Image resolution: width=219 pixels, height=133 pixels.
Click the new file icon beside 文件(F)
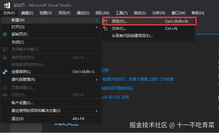pos(105,29)
